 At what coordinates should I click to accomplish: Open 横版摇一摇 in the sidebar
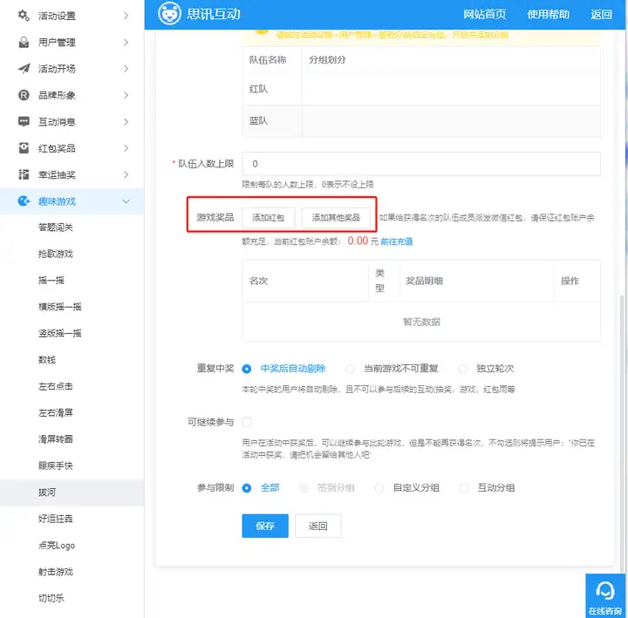(59, 307)
